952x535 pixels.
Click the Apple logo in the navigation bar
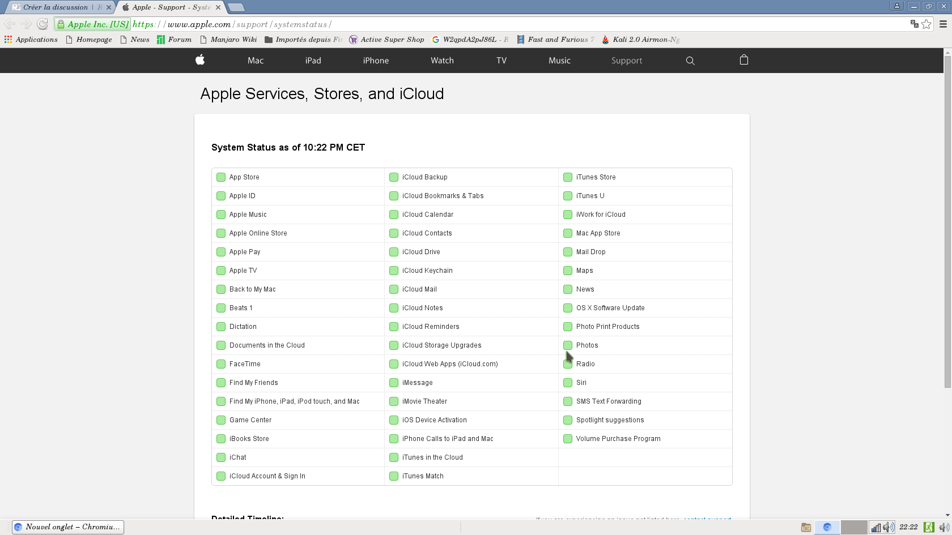click(200, 60)
